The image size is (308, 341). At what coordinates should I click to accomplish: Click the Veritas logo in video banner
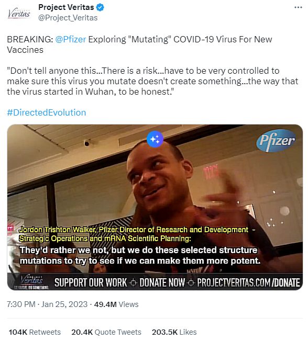[x=32, y=282]
